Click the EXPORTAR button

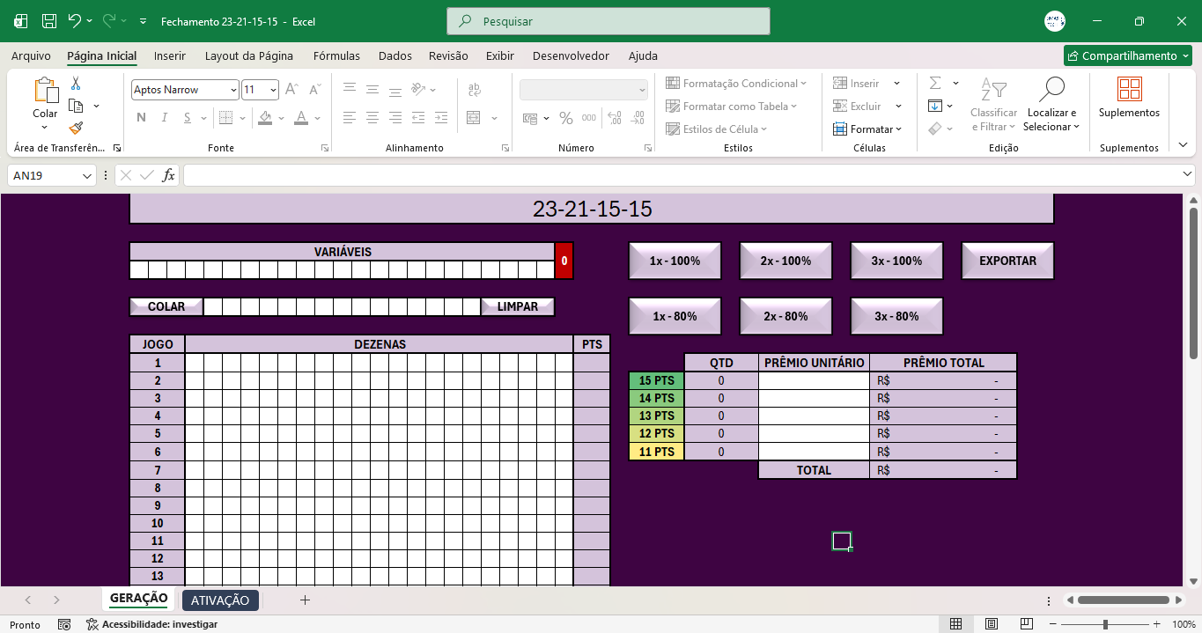[1007, 261]
